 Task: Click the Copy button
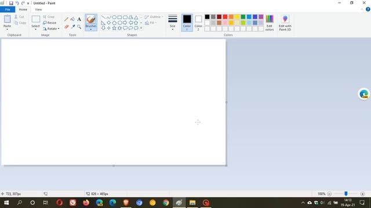pyautogui.click(x=20, y=23)
